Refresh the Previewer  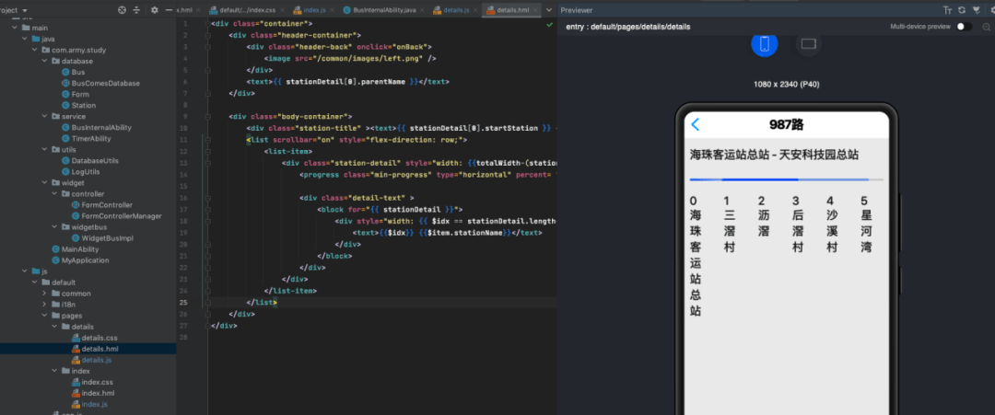click(x=962, y=10)
